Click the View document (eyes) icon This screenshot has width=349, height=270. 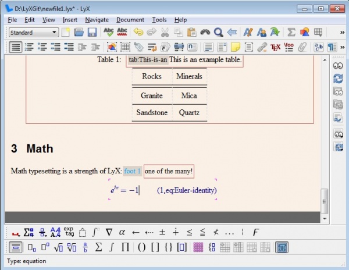pos(337,66)
